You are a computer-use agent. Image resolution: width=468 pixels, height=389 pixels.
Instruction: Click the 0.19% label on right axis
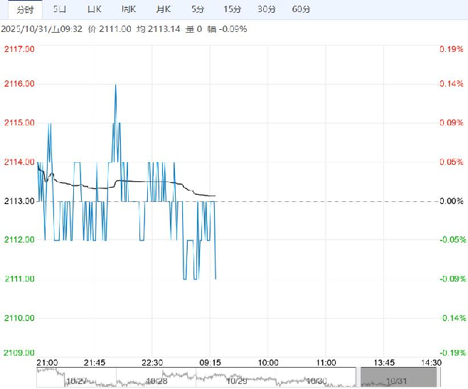(450, 49)
